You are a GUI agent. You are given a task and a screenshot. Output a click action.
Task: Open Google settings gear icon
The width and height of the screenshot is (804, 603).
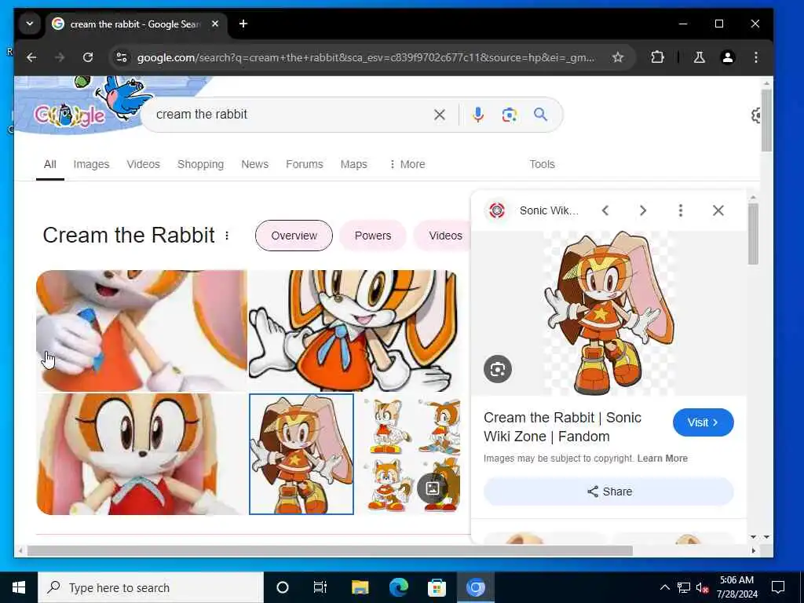[755, 115]
